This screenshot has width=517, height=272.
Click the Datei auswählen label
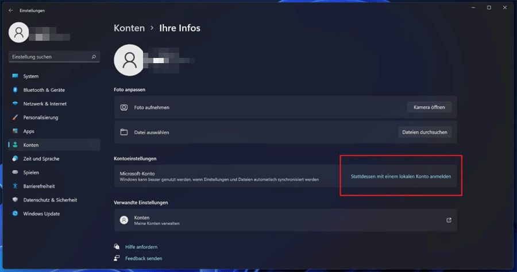pyautogui.click(x=151, y=133)
